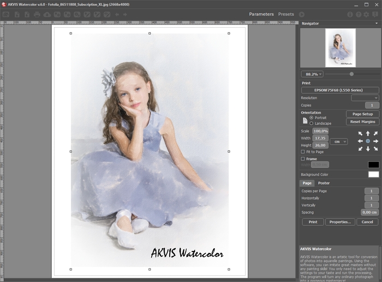Screen dimensions: 382x282
Task: Click the black frame color swatch
Action: [x=373, y=165]
